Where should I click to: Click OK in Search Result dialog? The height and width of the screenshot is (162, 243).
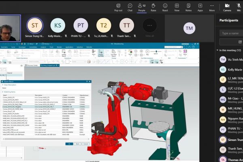(69, 143)
